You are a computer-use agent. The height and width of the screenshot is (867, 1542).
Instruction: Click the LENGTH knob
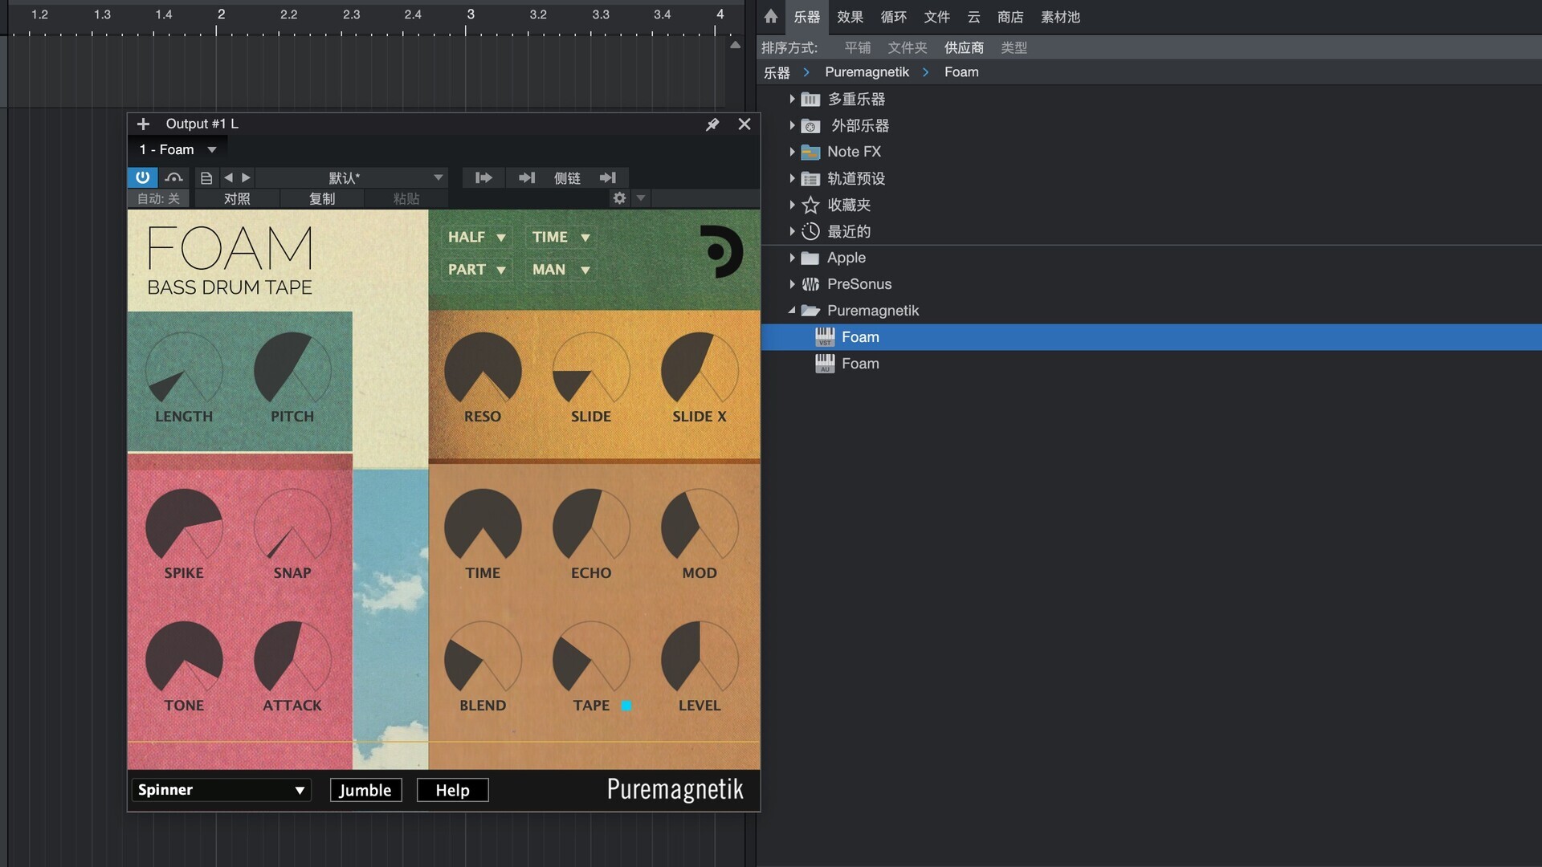(184, 370)
